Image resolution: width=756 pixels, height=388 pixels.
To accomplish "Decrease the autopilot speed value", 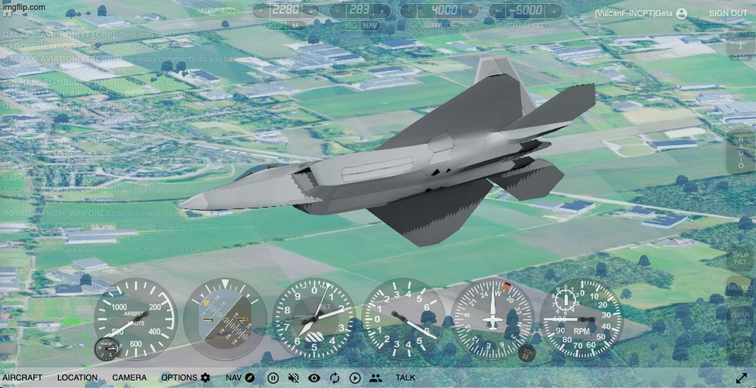I will coord(261,11).
